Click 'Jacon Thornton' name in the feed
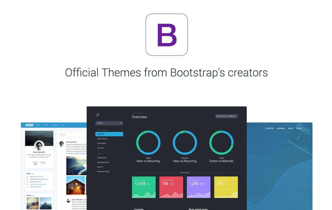The image size is (332, 210). click(x=77, y=200)
